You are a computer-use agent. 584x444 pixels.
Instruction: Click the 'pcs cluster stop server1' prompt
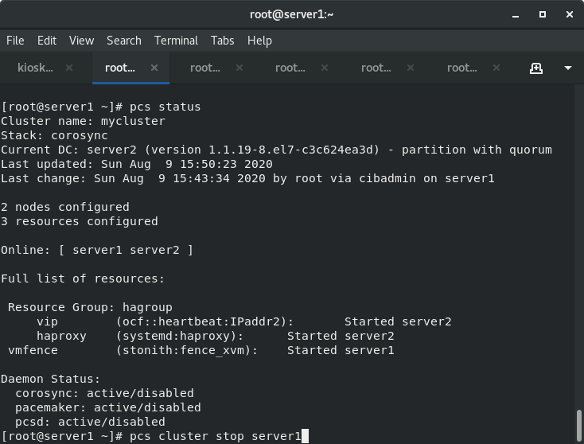point(216,436)
